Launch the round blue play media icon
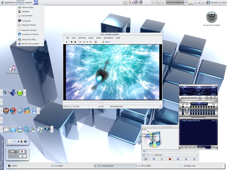This screenshot has width=227, height=170. point(20,129)
